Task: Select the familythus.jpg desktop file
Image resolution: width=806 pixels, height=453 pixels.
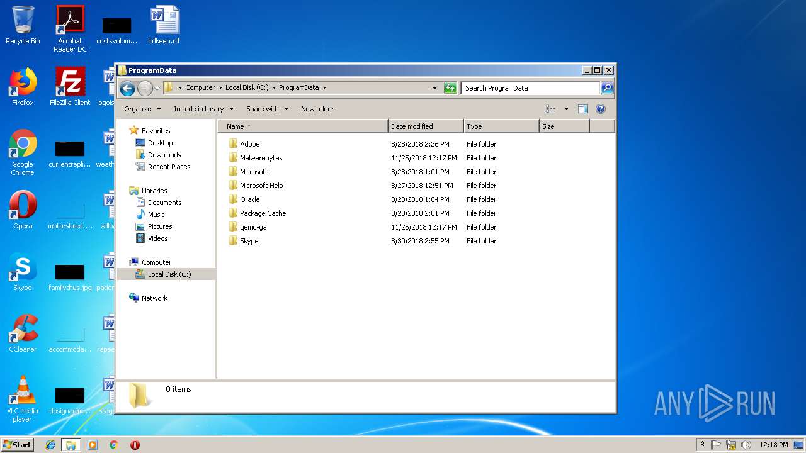Action: pyautogui.click(x=70, y=277)
